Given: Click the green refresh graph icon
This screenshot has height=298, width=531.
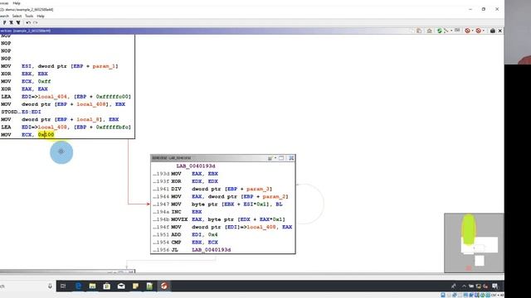Looking at the screenshot, I should pyautogui.click(x=439, y=31).
